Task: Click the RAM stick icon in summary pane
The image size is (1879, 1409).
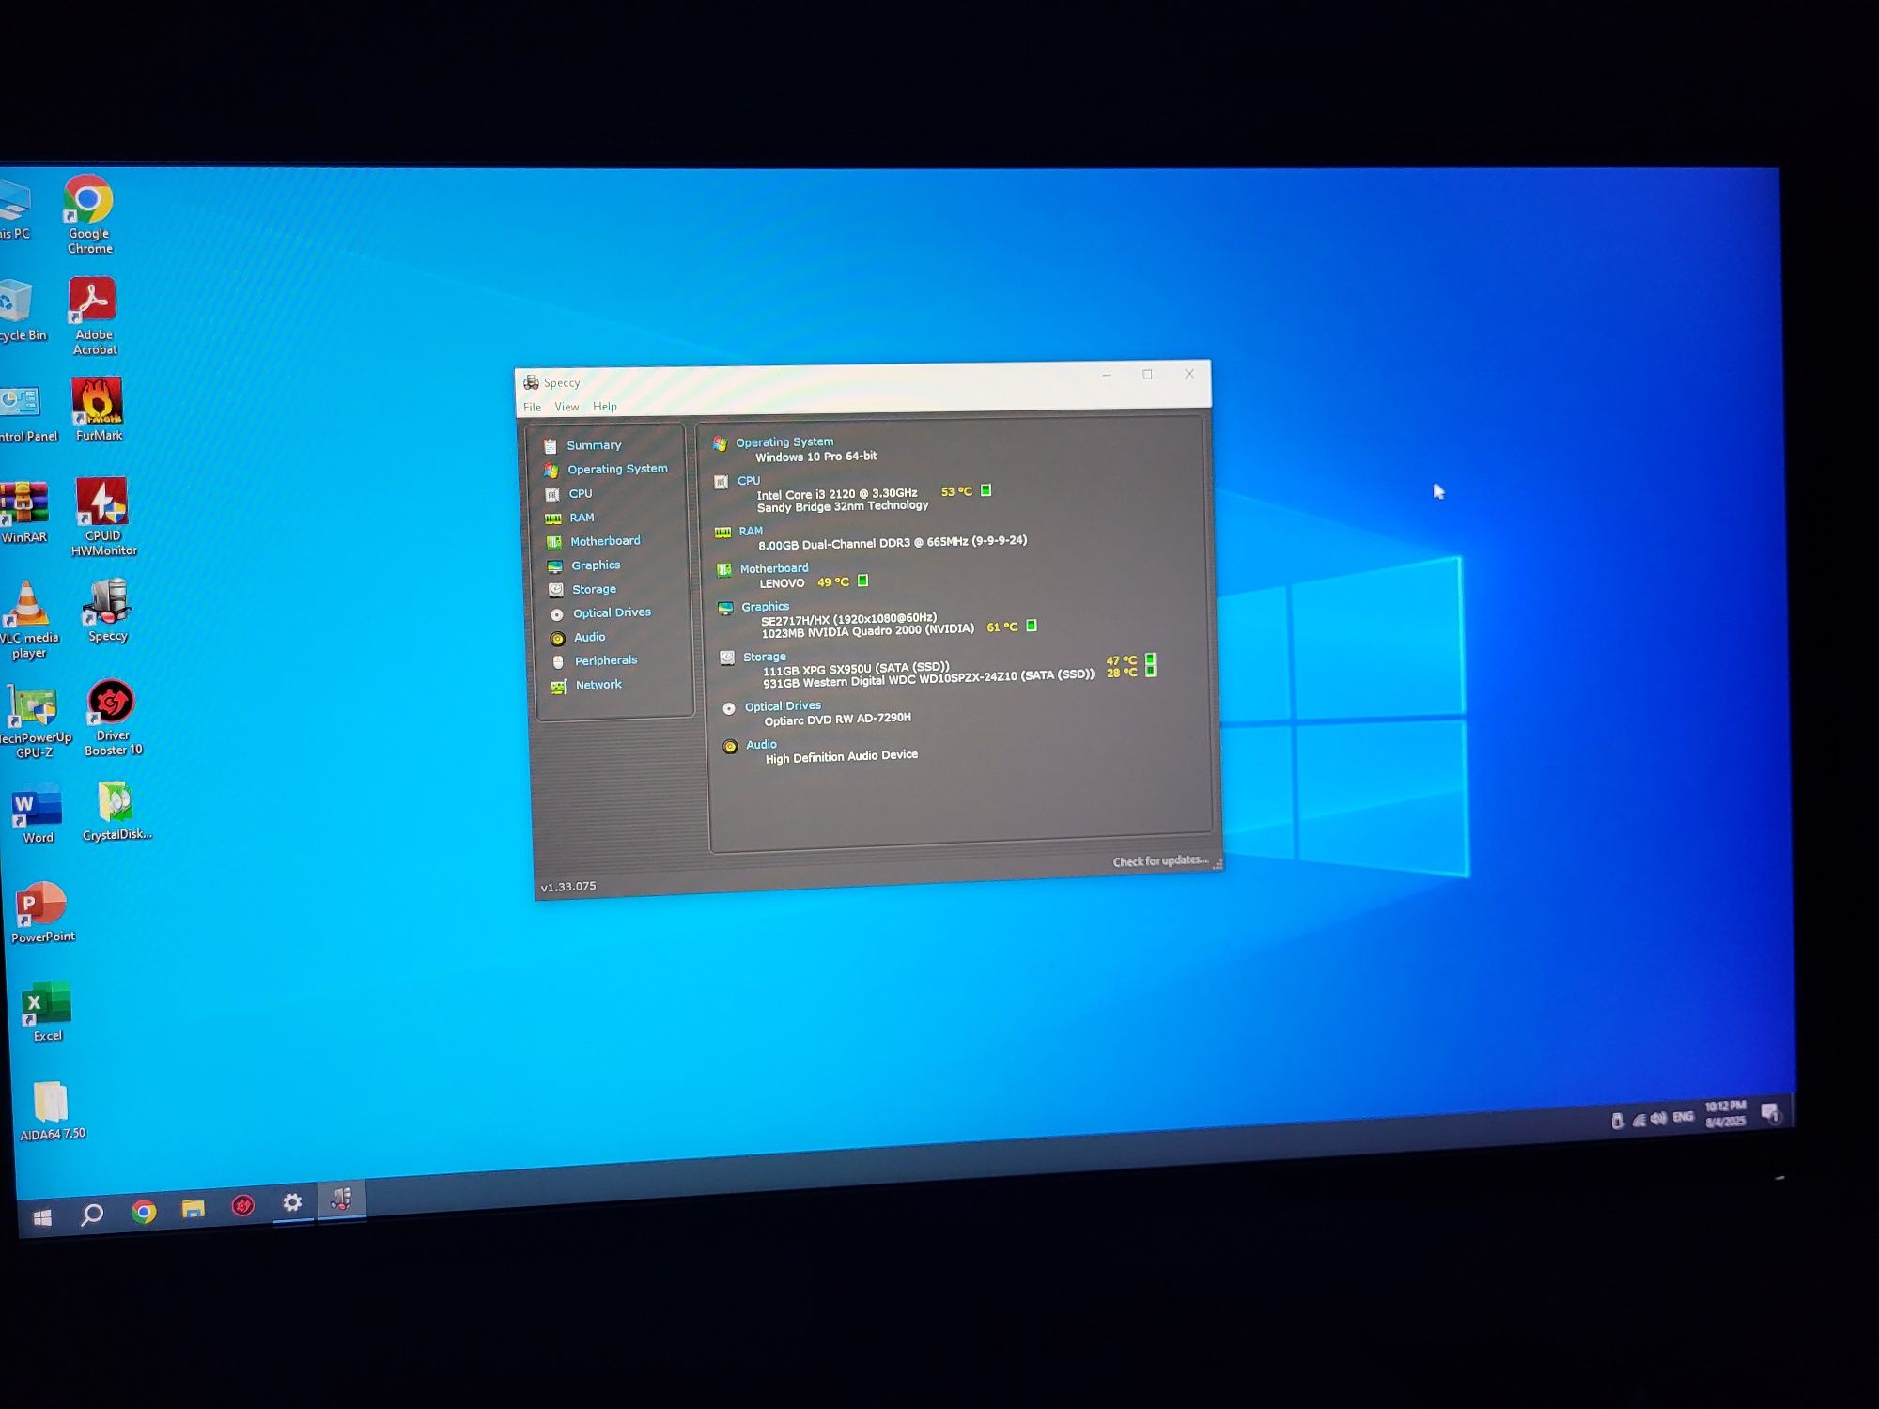Action: pos(722,533)
